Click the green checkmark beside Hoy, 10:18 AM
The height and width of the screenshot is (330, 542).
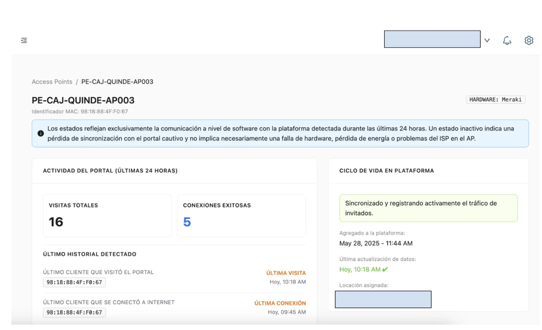click(385, 269)
